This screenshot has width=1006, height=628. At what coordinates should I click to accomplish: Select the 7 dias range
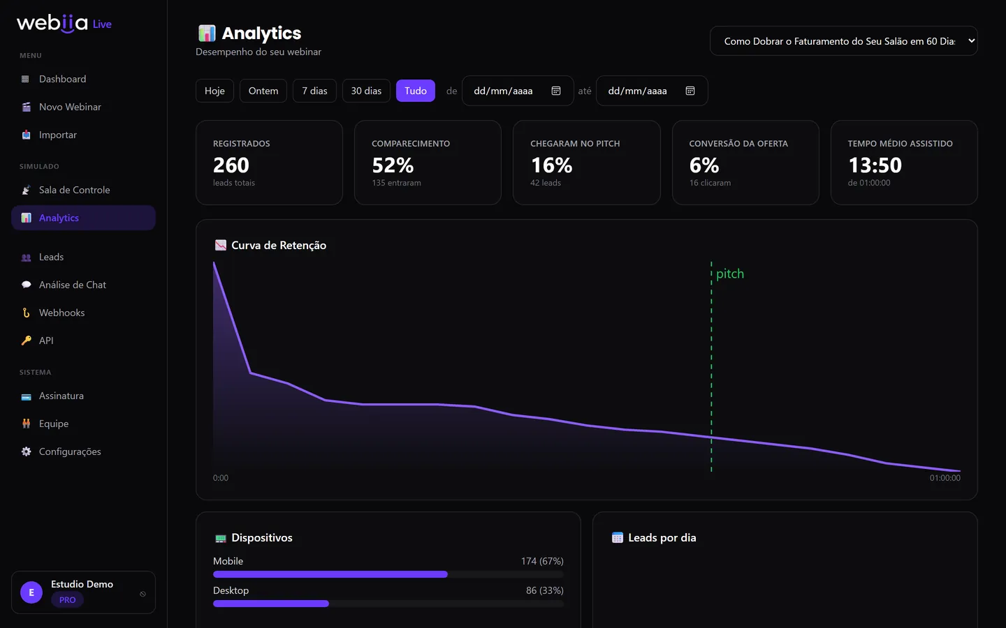click(x=314, y=91)
